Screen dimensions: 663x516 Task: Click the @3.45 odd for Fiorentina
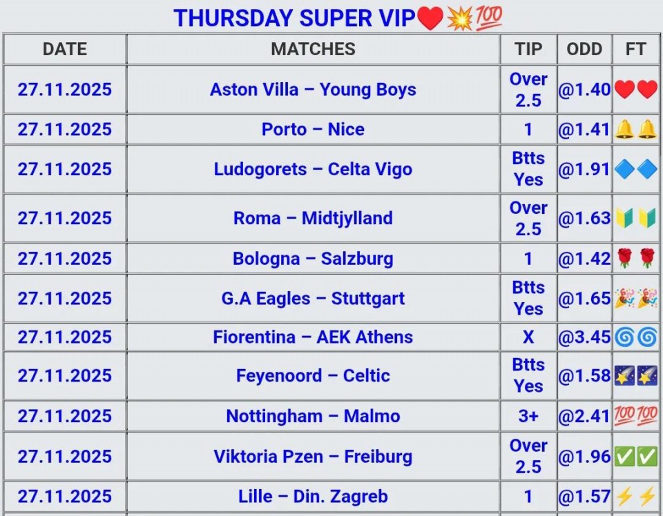584,337
